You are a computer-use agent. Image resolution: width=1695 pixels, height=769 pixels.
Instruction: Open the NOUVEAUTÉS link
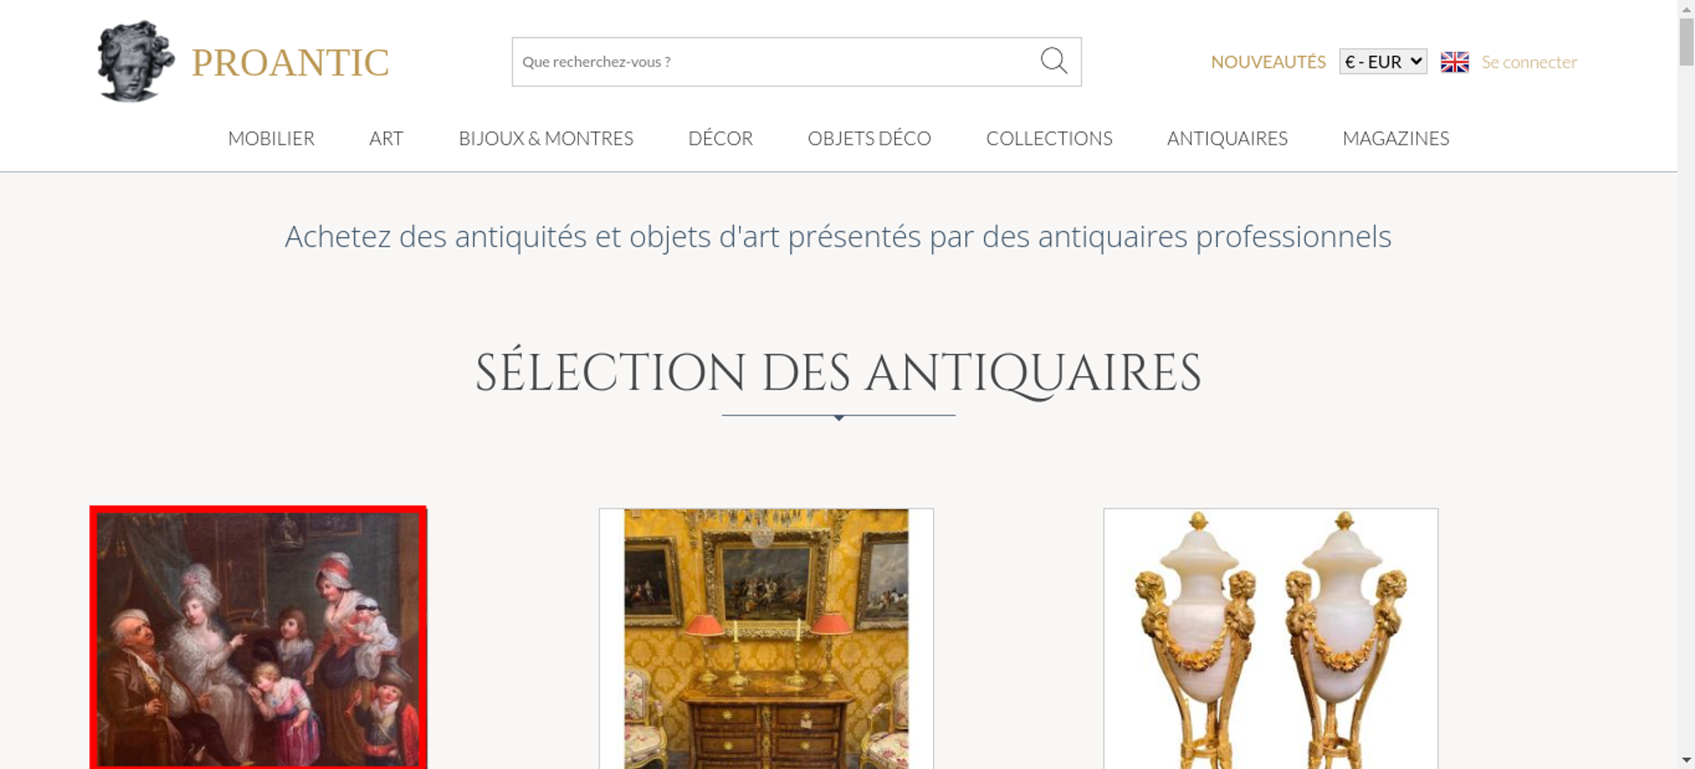click(1268, 62)
